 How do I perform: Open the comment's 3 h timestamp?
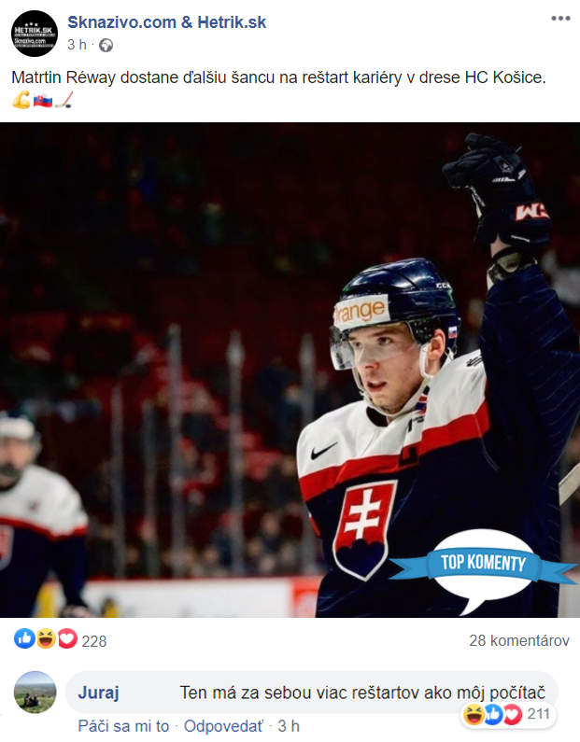click(289, 726)
